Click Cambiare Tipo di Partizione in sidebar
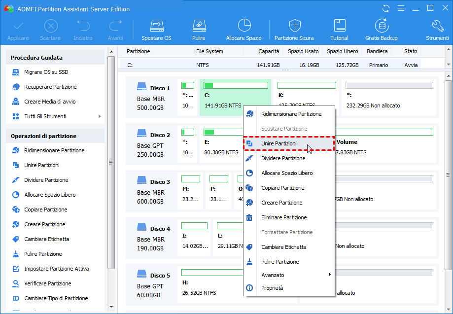This screenshot has width=453, height=314. click(x=56, y=298)
